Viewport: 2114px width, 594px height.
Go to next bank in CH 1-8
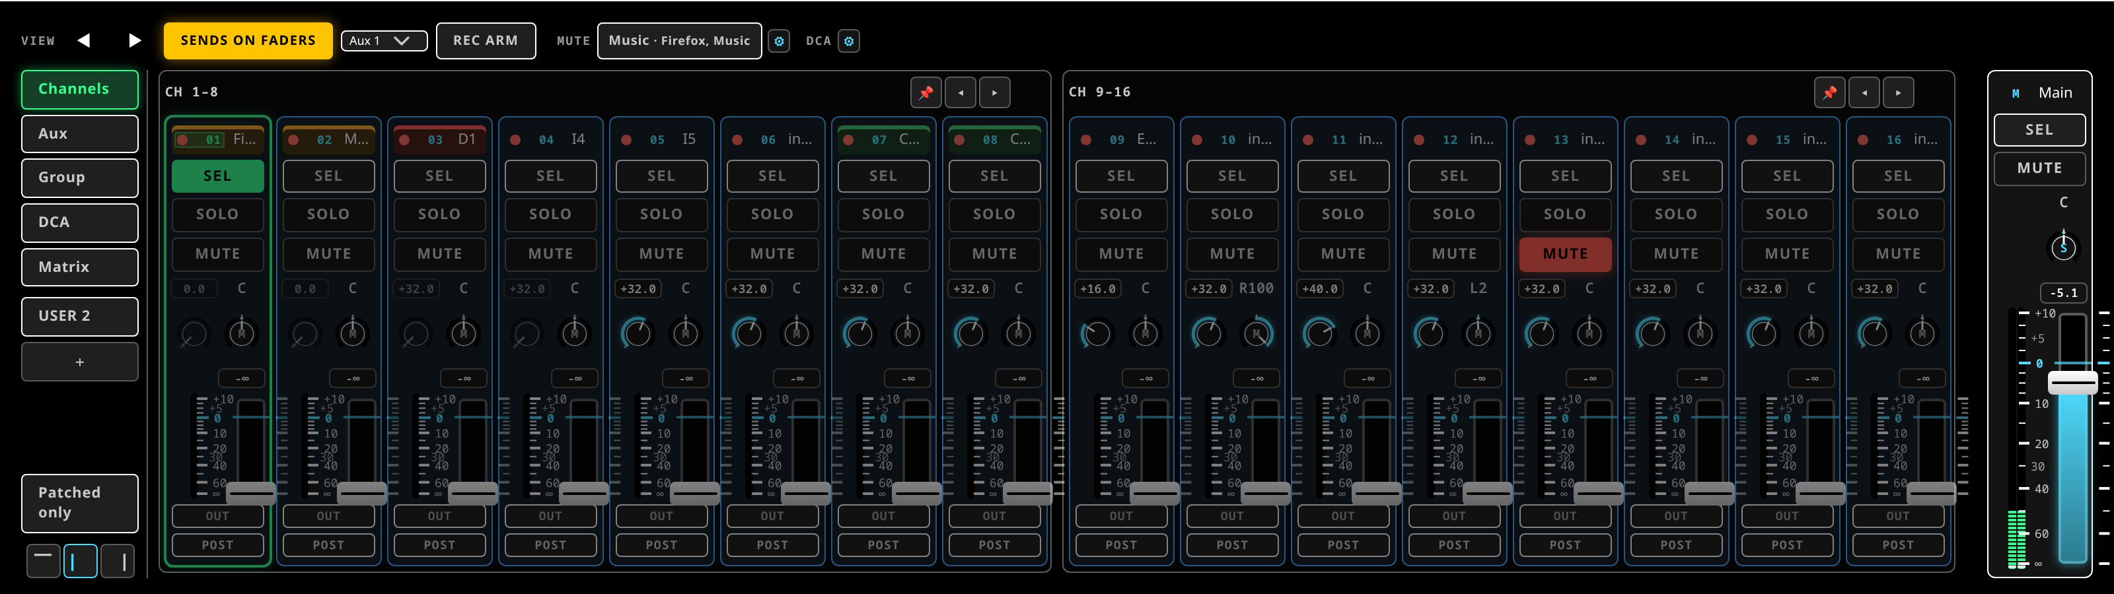[995, 92]
